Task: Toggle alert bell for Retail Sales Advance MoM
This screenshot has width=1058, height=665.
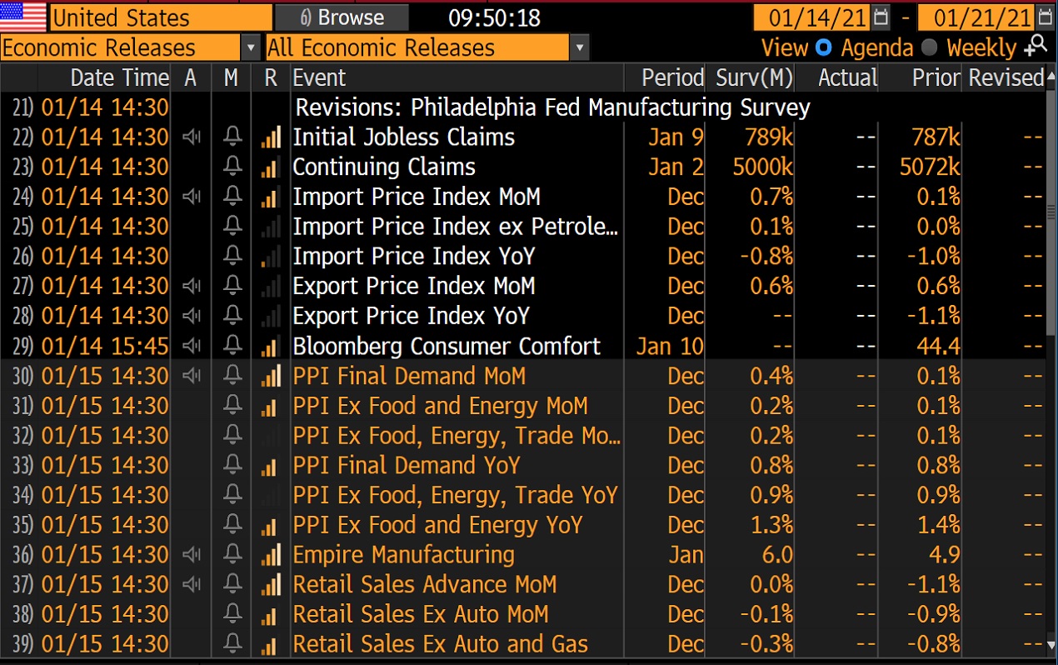Action: coord(232,585)
